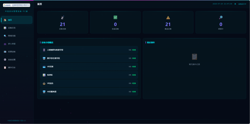Click the 探测中 card label
250x124 pixels.
(x=221, y=29)
